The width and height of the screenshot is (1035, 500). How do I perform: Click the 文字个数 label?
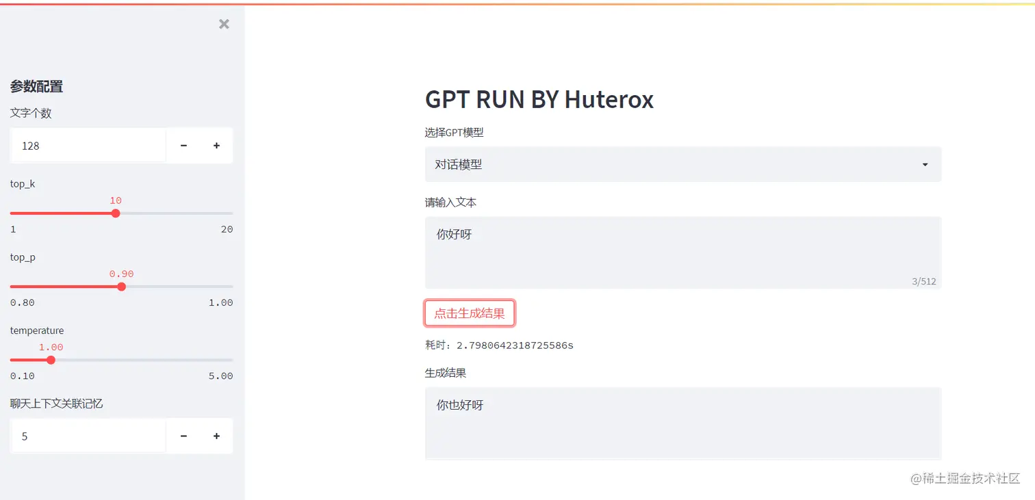click(x=31, y=114)
